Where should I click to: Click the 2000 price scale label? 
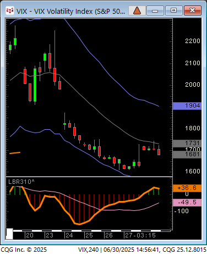pyautogui.click(x=192, y=84)
